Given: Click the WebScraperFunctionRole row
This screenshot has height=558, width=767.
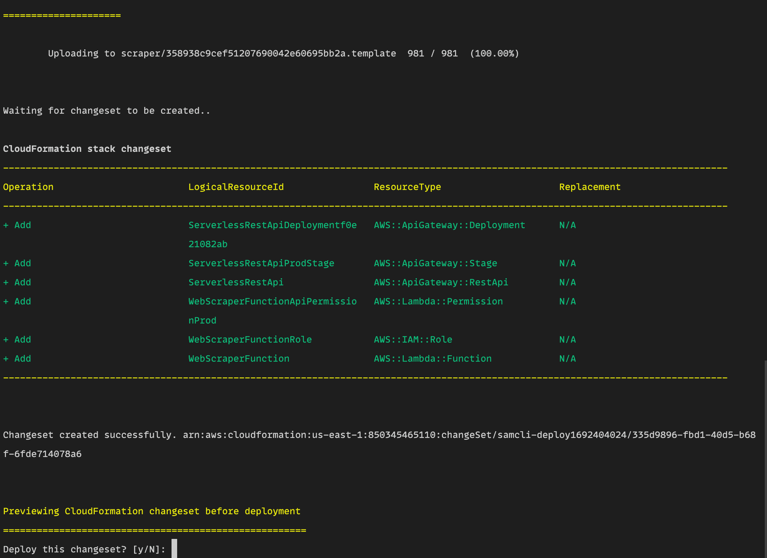Looking at the screenshot, I should (250, 339).
